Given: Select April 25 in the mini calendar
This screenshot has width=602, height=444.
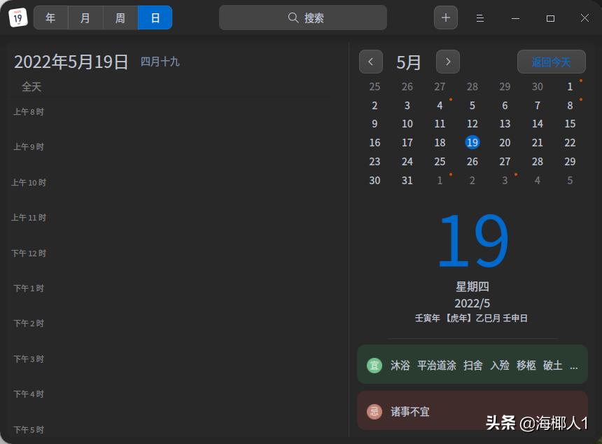Looking at the screenshot, I should pyautogui.click(x=374, y=86).
